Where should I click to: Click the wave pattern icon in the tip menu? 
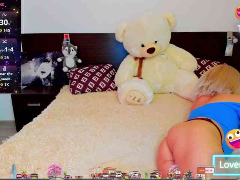click(4, 15)
